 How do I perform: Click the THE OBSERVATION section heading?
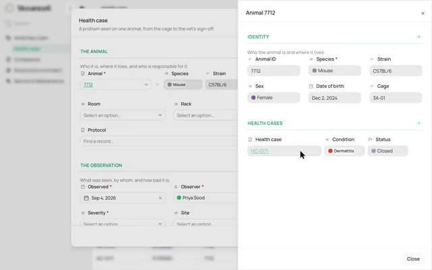[101, 165]
